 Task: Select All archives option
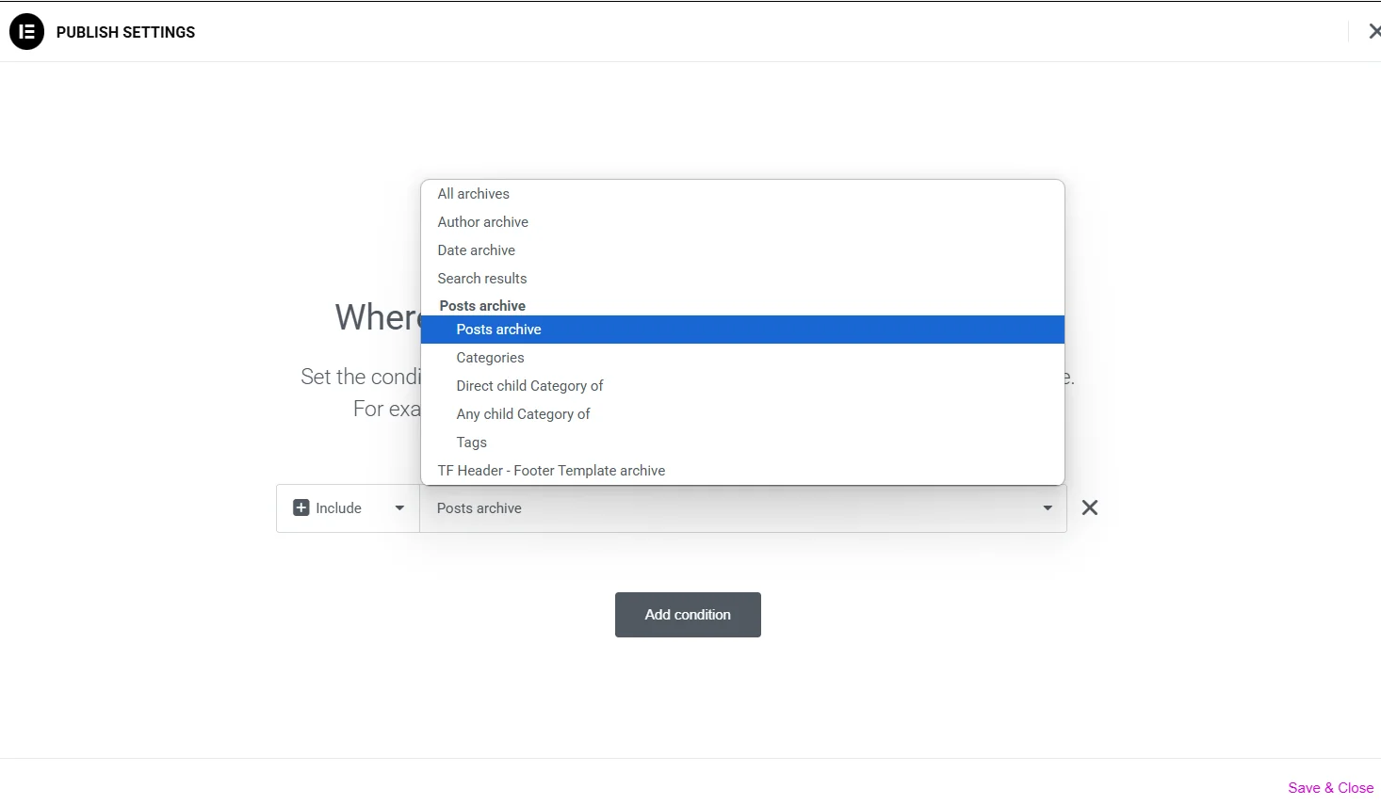coord(473,194)
